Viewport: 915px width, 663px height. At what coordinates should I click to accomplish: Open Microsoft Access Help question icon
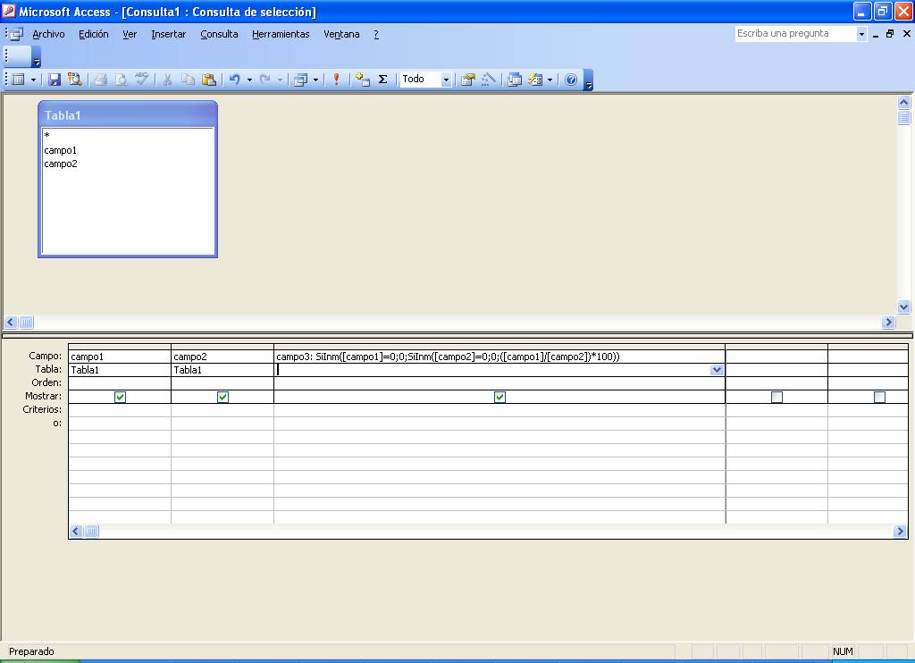pos(571,80)
